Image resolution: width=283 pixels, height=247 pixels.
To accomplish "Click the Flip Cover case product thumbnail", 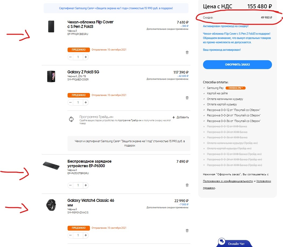I will [x=51, y=26].
